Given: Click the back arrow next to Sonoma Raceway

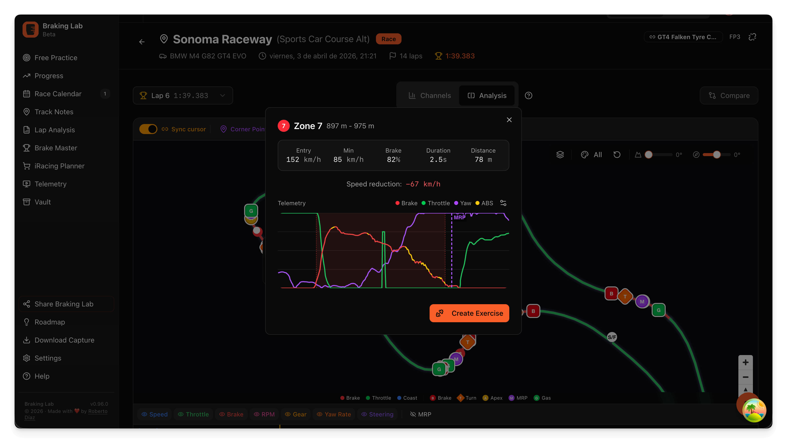Looking at the screenshot, I should (x=142, y=42).
